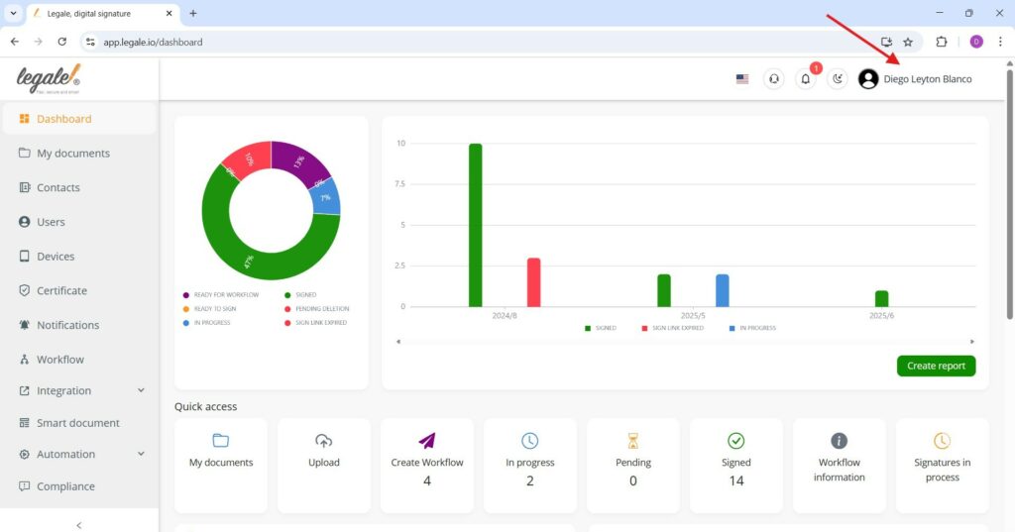Image resolution: width=1015 pixels, height=532 pixels.
Task: Open the browser extensions puzzle icon
Action: pyautogui.click(x=942, y=42)
